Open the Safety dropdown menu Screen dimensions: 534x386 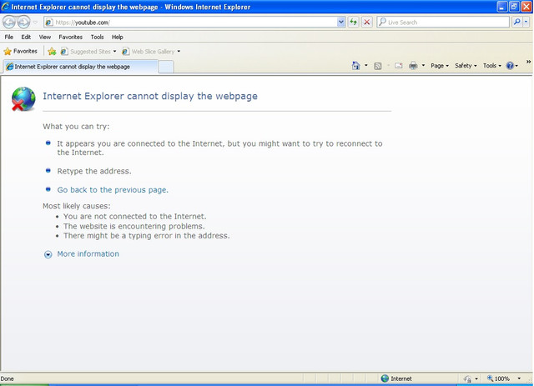pos(466,66)
